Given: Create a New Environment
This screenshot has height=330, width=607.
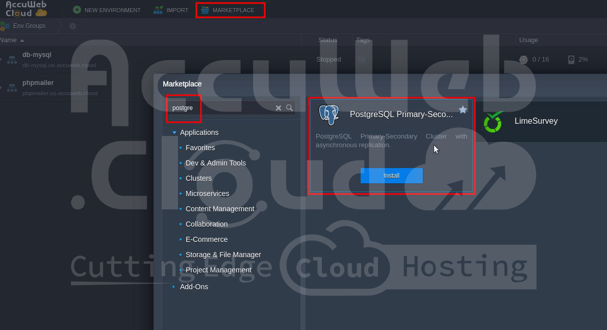Looking at the screenshot, I should (107, 10).
